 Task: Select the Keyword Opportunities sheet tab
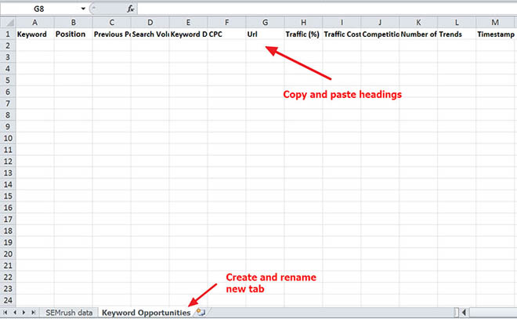tap(146, 312)
